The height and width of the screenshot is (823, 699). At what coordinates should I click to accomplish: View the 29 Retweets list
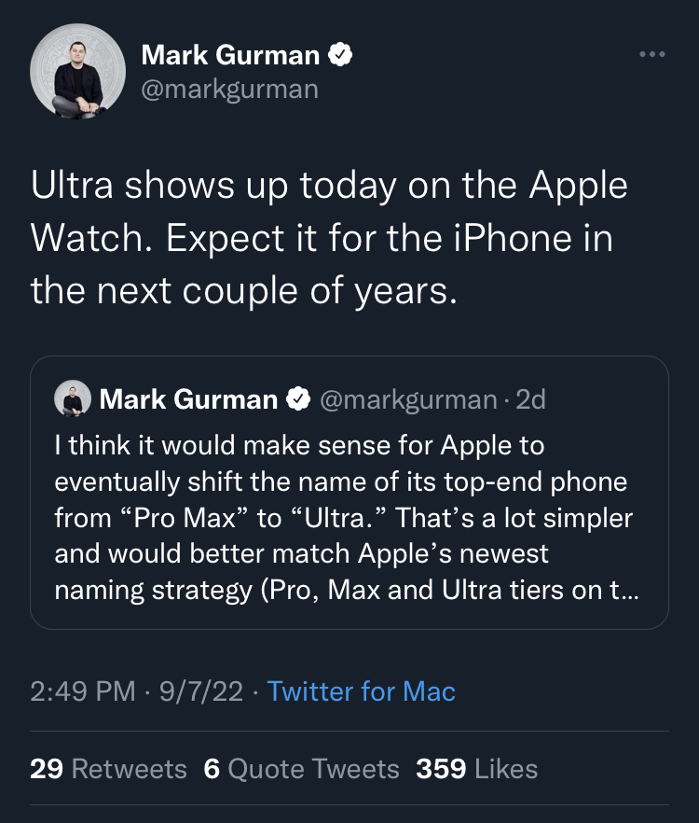[108, 769]
